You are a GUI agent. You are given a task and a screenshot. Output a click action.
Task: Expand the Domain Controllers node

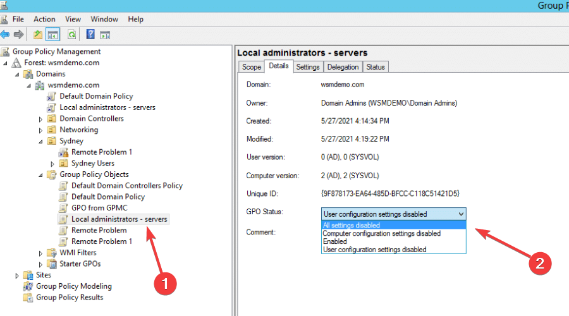point(40,119)
